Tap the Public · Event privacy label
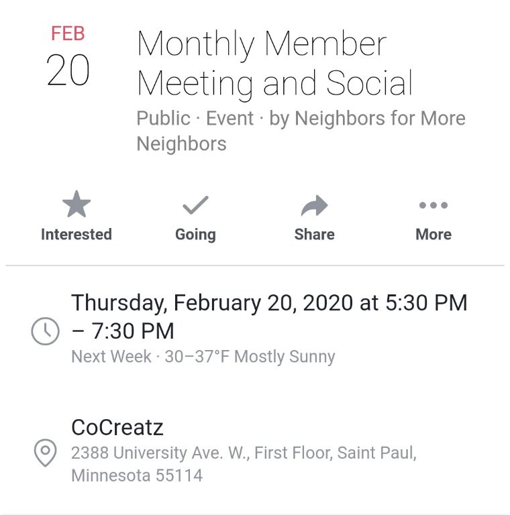The height and width of the screenshot is (515, 510). 195,119
